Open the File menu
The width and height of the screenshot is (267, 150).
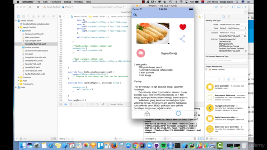click(x=38, y=2)
